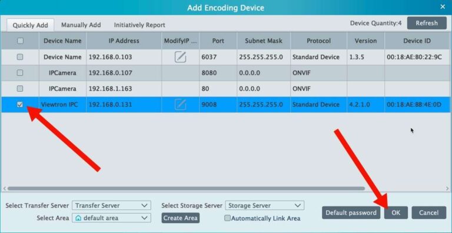This screenshot has width=452, height=233.
Task: Sort by the Device Name column header
Action: pos(62,41)
